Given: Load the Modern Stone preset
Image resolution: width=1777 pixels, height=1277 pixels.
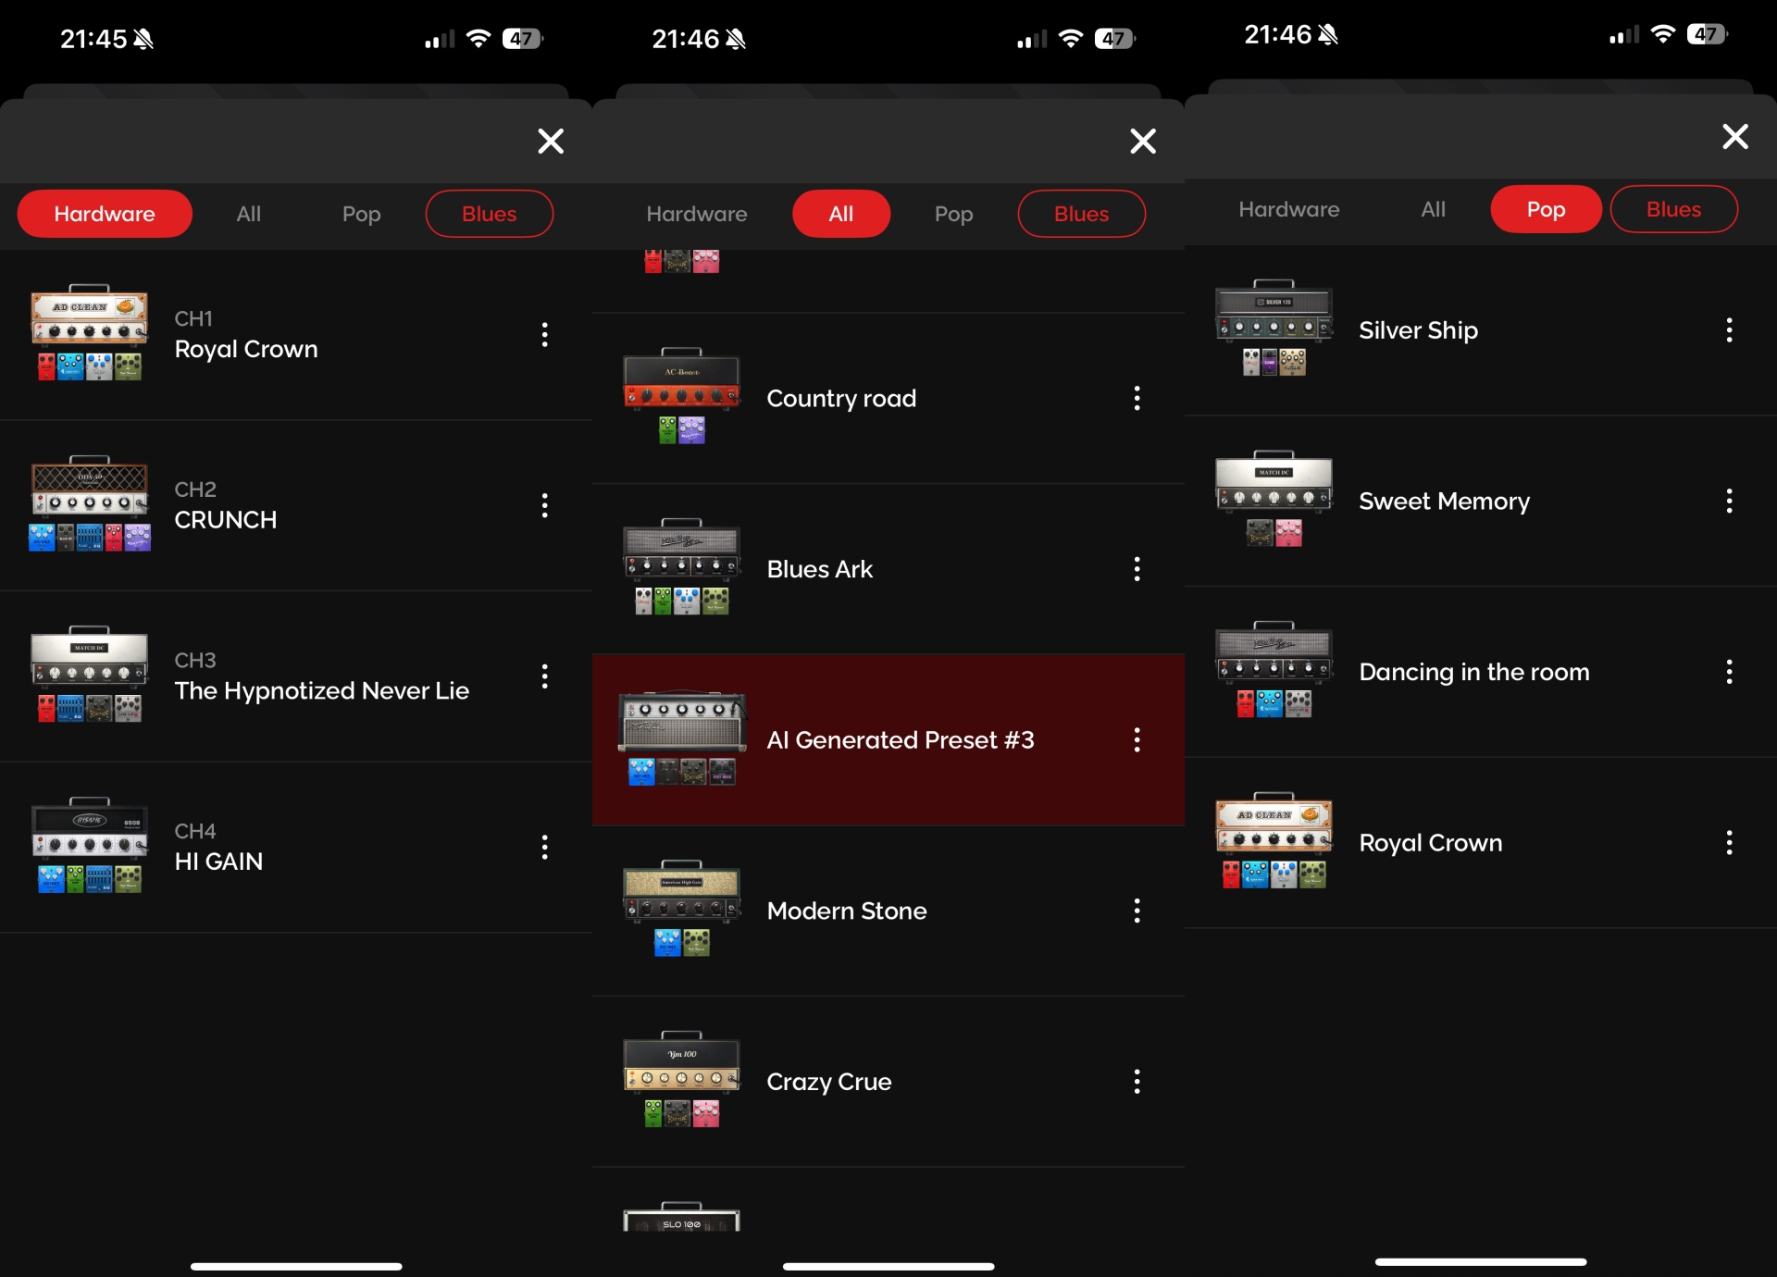Looking at the screenshot, I should coord(888,911).
